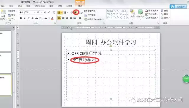This screenshot has height=108, width=189.
Task: Open the Animations (动画) tab
Action: pyautogui.click(x=28, y=6)
